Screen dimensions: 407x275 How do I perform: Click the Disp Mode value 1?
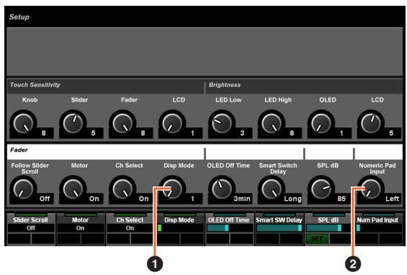(x=192, y=199)
